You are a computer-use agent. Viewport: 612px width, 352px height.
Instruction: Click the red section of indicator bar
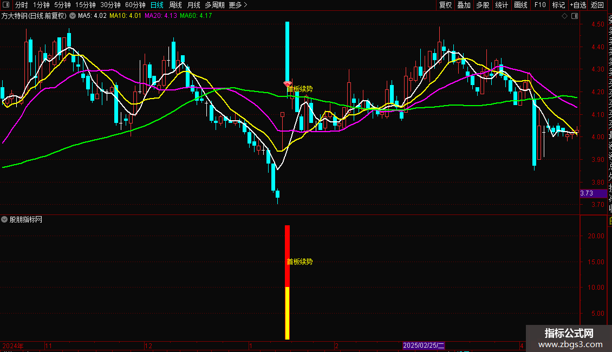pyautogui.click(x=287, y=256)
